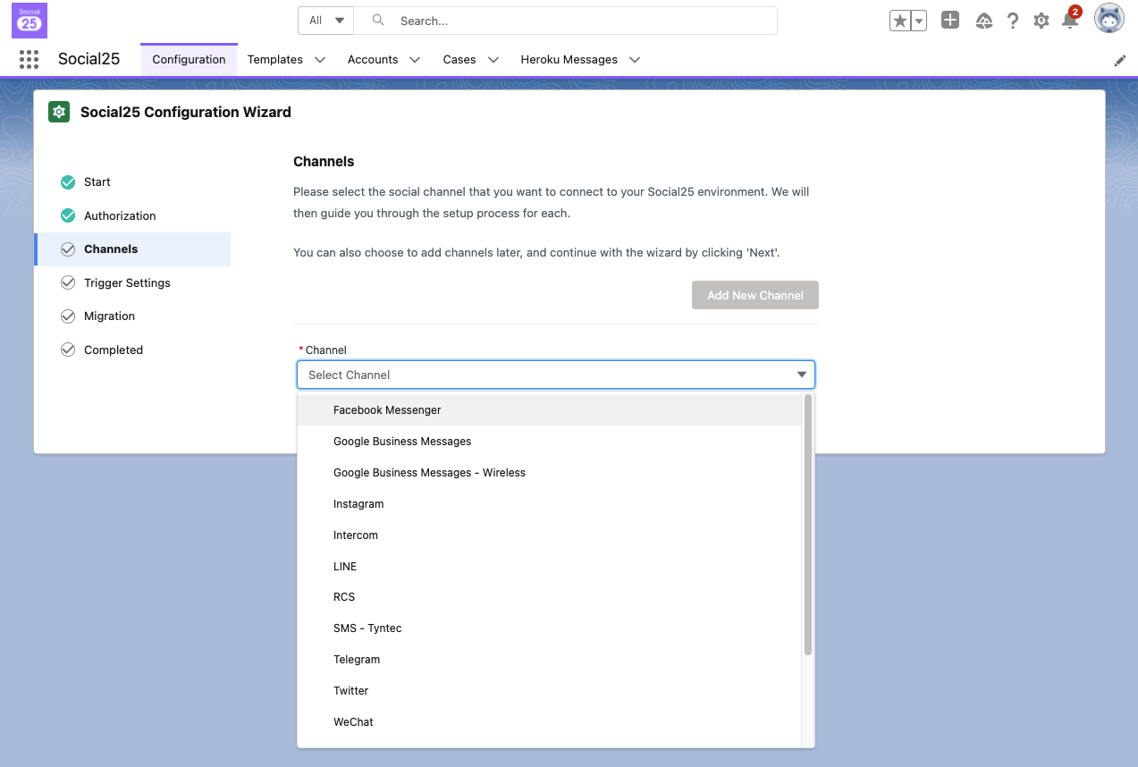Switch to the Configuration tab
The width and height of the screenshot is (1138, 767).
(189, 60)
